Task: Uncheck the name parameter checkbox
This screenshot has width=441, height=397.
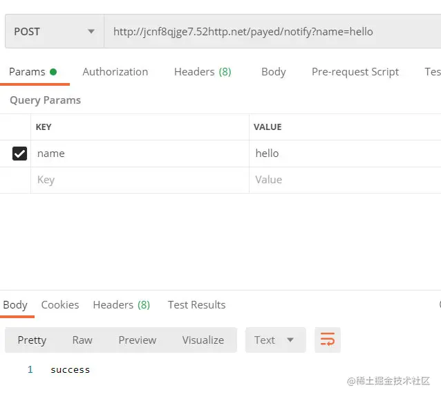Action: click(19, 154)
